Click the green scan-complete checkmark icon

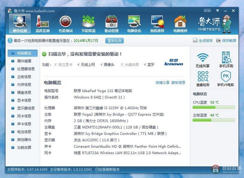(44, 54)
